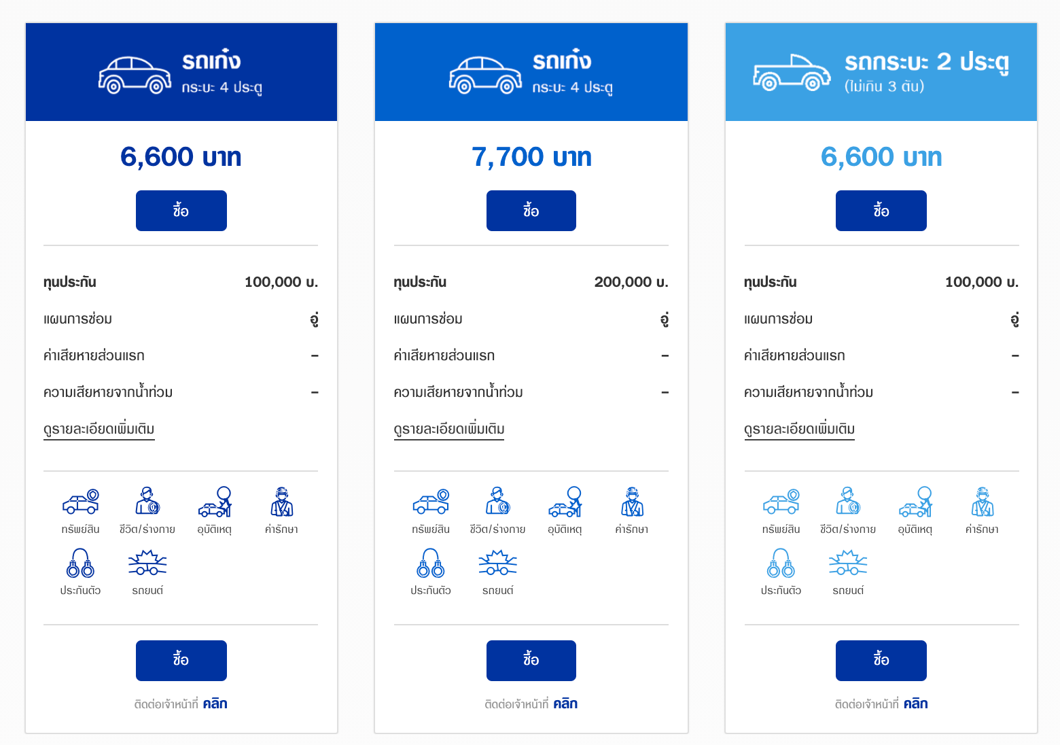Viewport: 1060px width, 745px height.
Task: Click the คลิก contact link in รถกระบะ 2 ประตู card
Action: click(916, 704)
